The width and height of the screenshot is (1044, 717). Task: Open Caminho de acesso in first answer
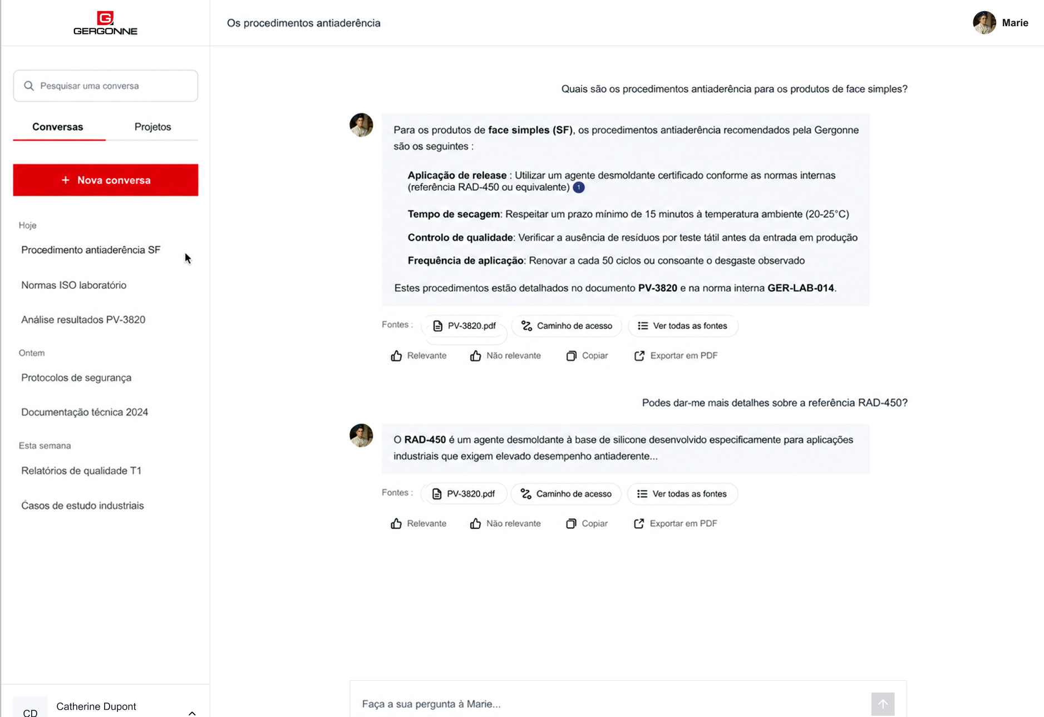pyautogui.click(x=567, y=325)
